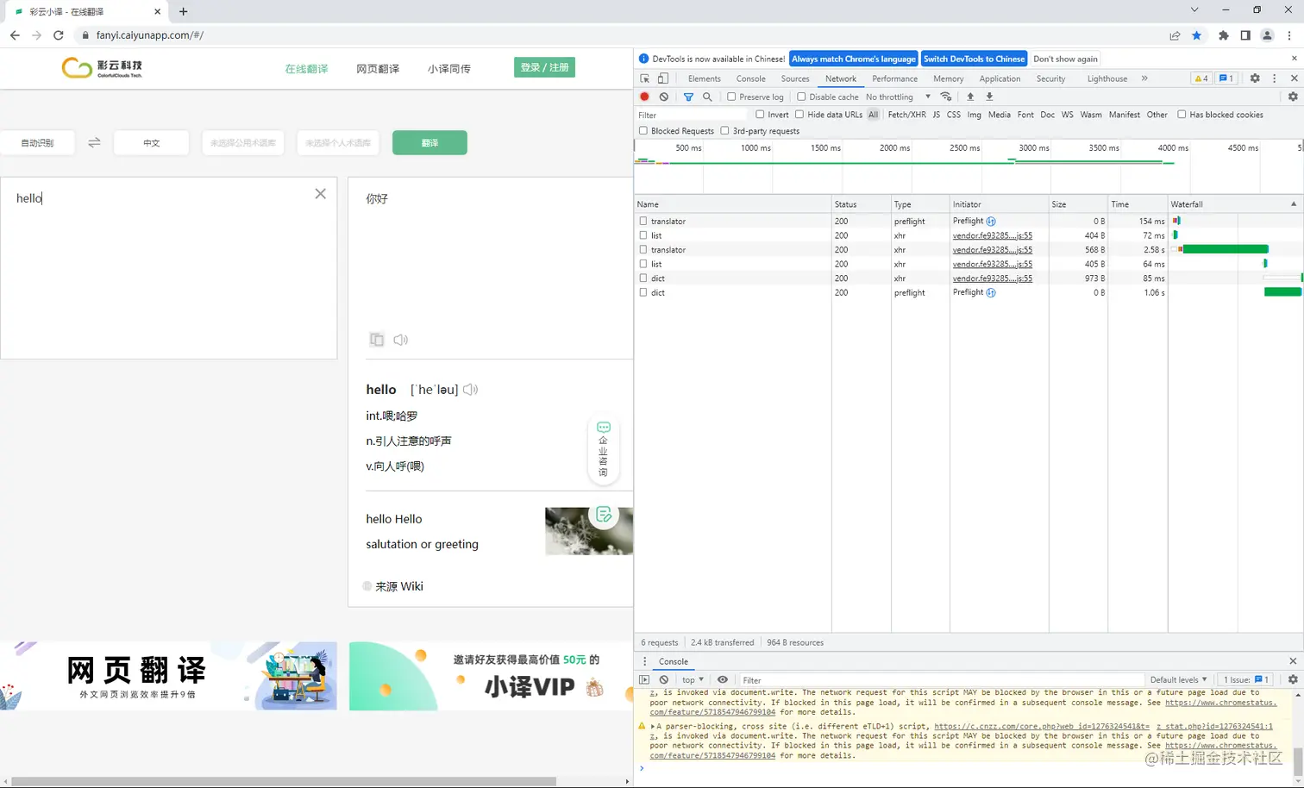Check Has blocked cookies

coord(1182,114)
